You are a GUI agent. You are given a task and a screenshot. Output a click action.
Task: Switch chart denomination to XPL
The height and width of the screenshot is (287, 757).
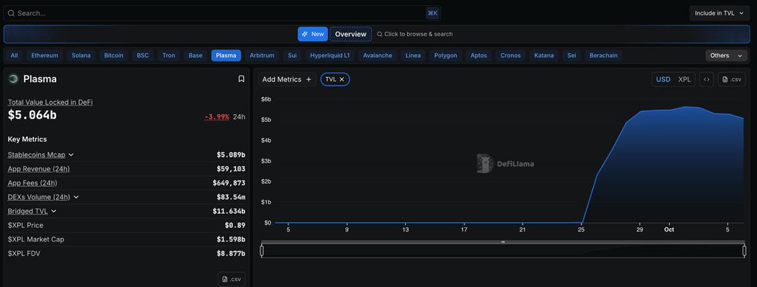tap(684, 79)
